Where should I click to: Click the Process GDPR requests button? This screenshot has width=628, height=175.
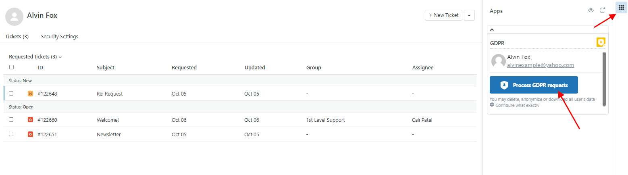point(534,85)
